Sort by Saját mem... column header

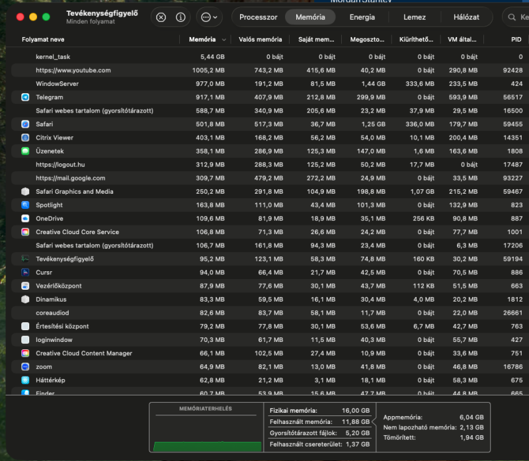point(316,40)
